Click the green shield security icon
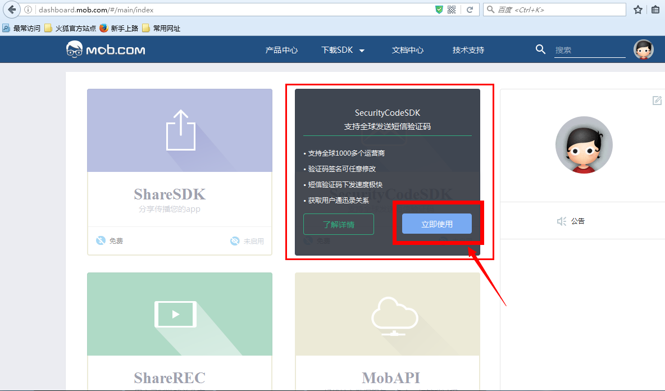The width and height of the screenshot is (665, 391). pyautogui.click(x=439, y=10)
